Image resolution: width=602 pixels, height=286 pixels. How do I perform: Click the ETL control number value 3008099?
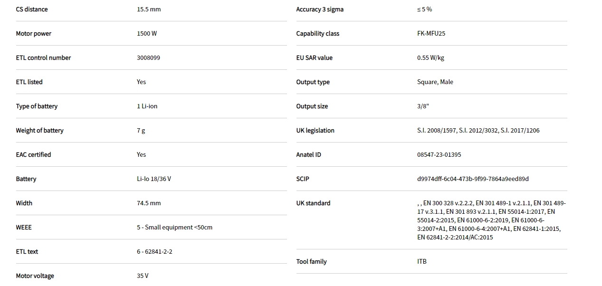148,58
